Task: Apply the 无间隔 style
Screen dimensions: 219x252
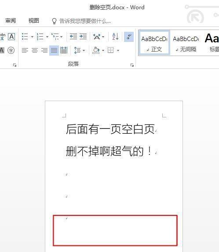Action: coord(186,43)
